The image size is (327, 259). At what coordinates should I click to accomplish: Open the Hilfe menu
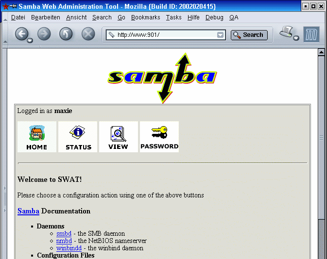(x=193, y=17)
